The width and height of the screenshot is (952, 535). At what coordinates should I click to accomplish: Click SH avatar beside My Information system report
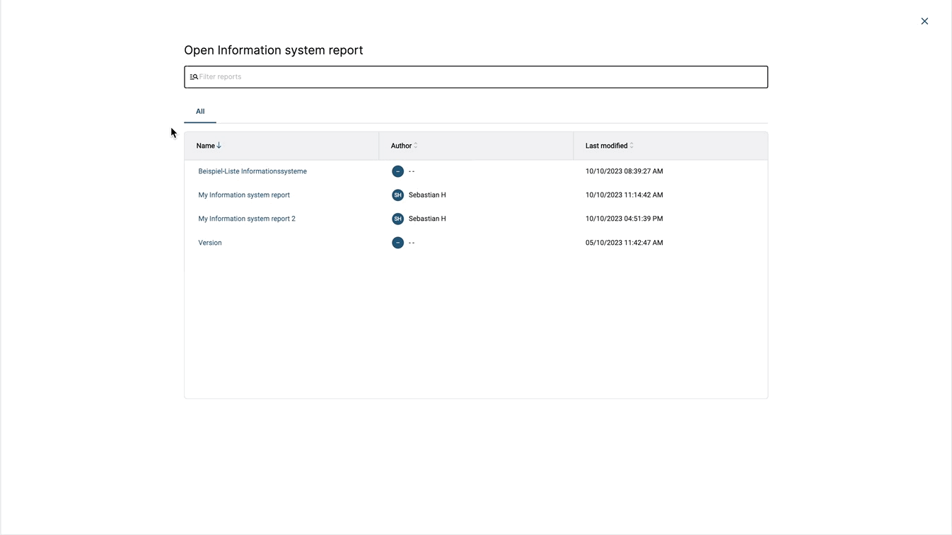pyautogui.click(x=397, y=195)
